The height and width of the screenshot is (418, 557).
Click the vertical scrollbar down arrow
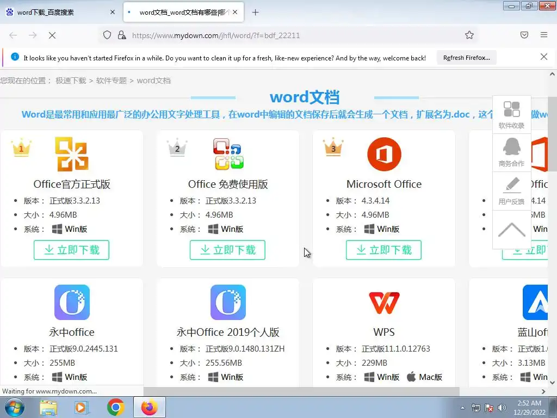(x=552, y=383)
